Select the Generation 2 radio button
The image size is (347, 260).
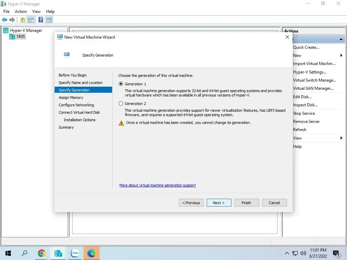121,104
